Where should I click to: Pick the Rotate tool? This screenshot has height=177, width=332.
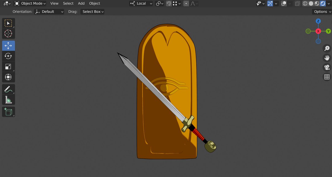coord(9,56)
